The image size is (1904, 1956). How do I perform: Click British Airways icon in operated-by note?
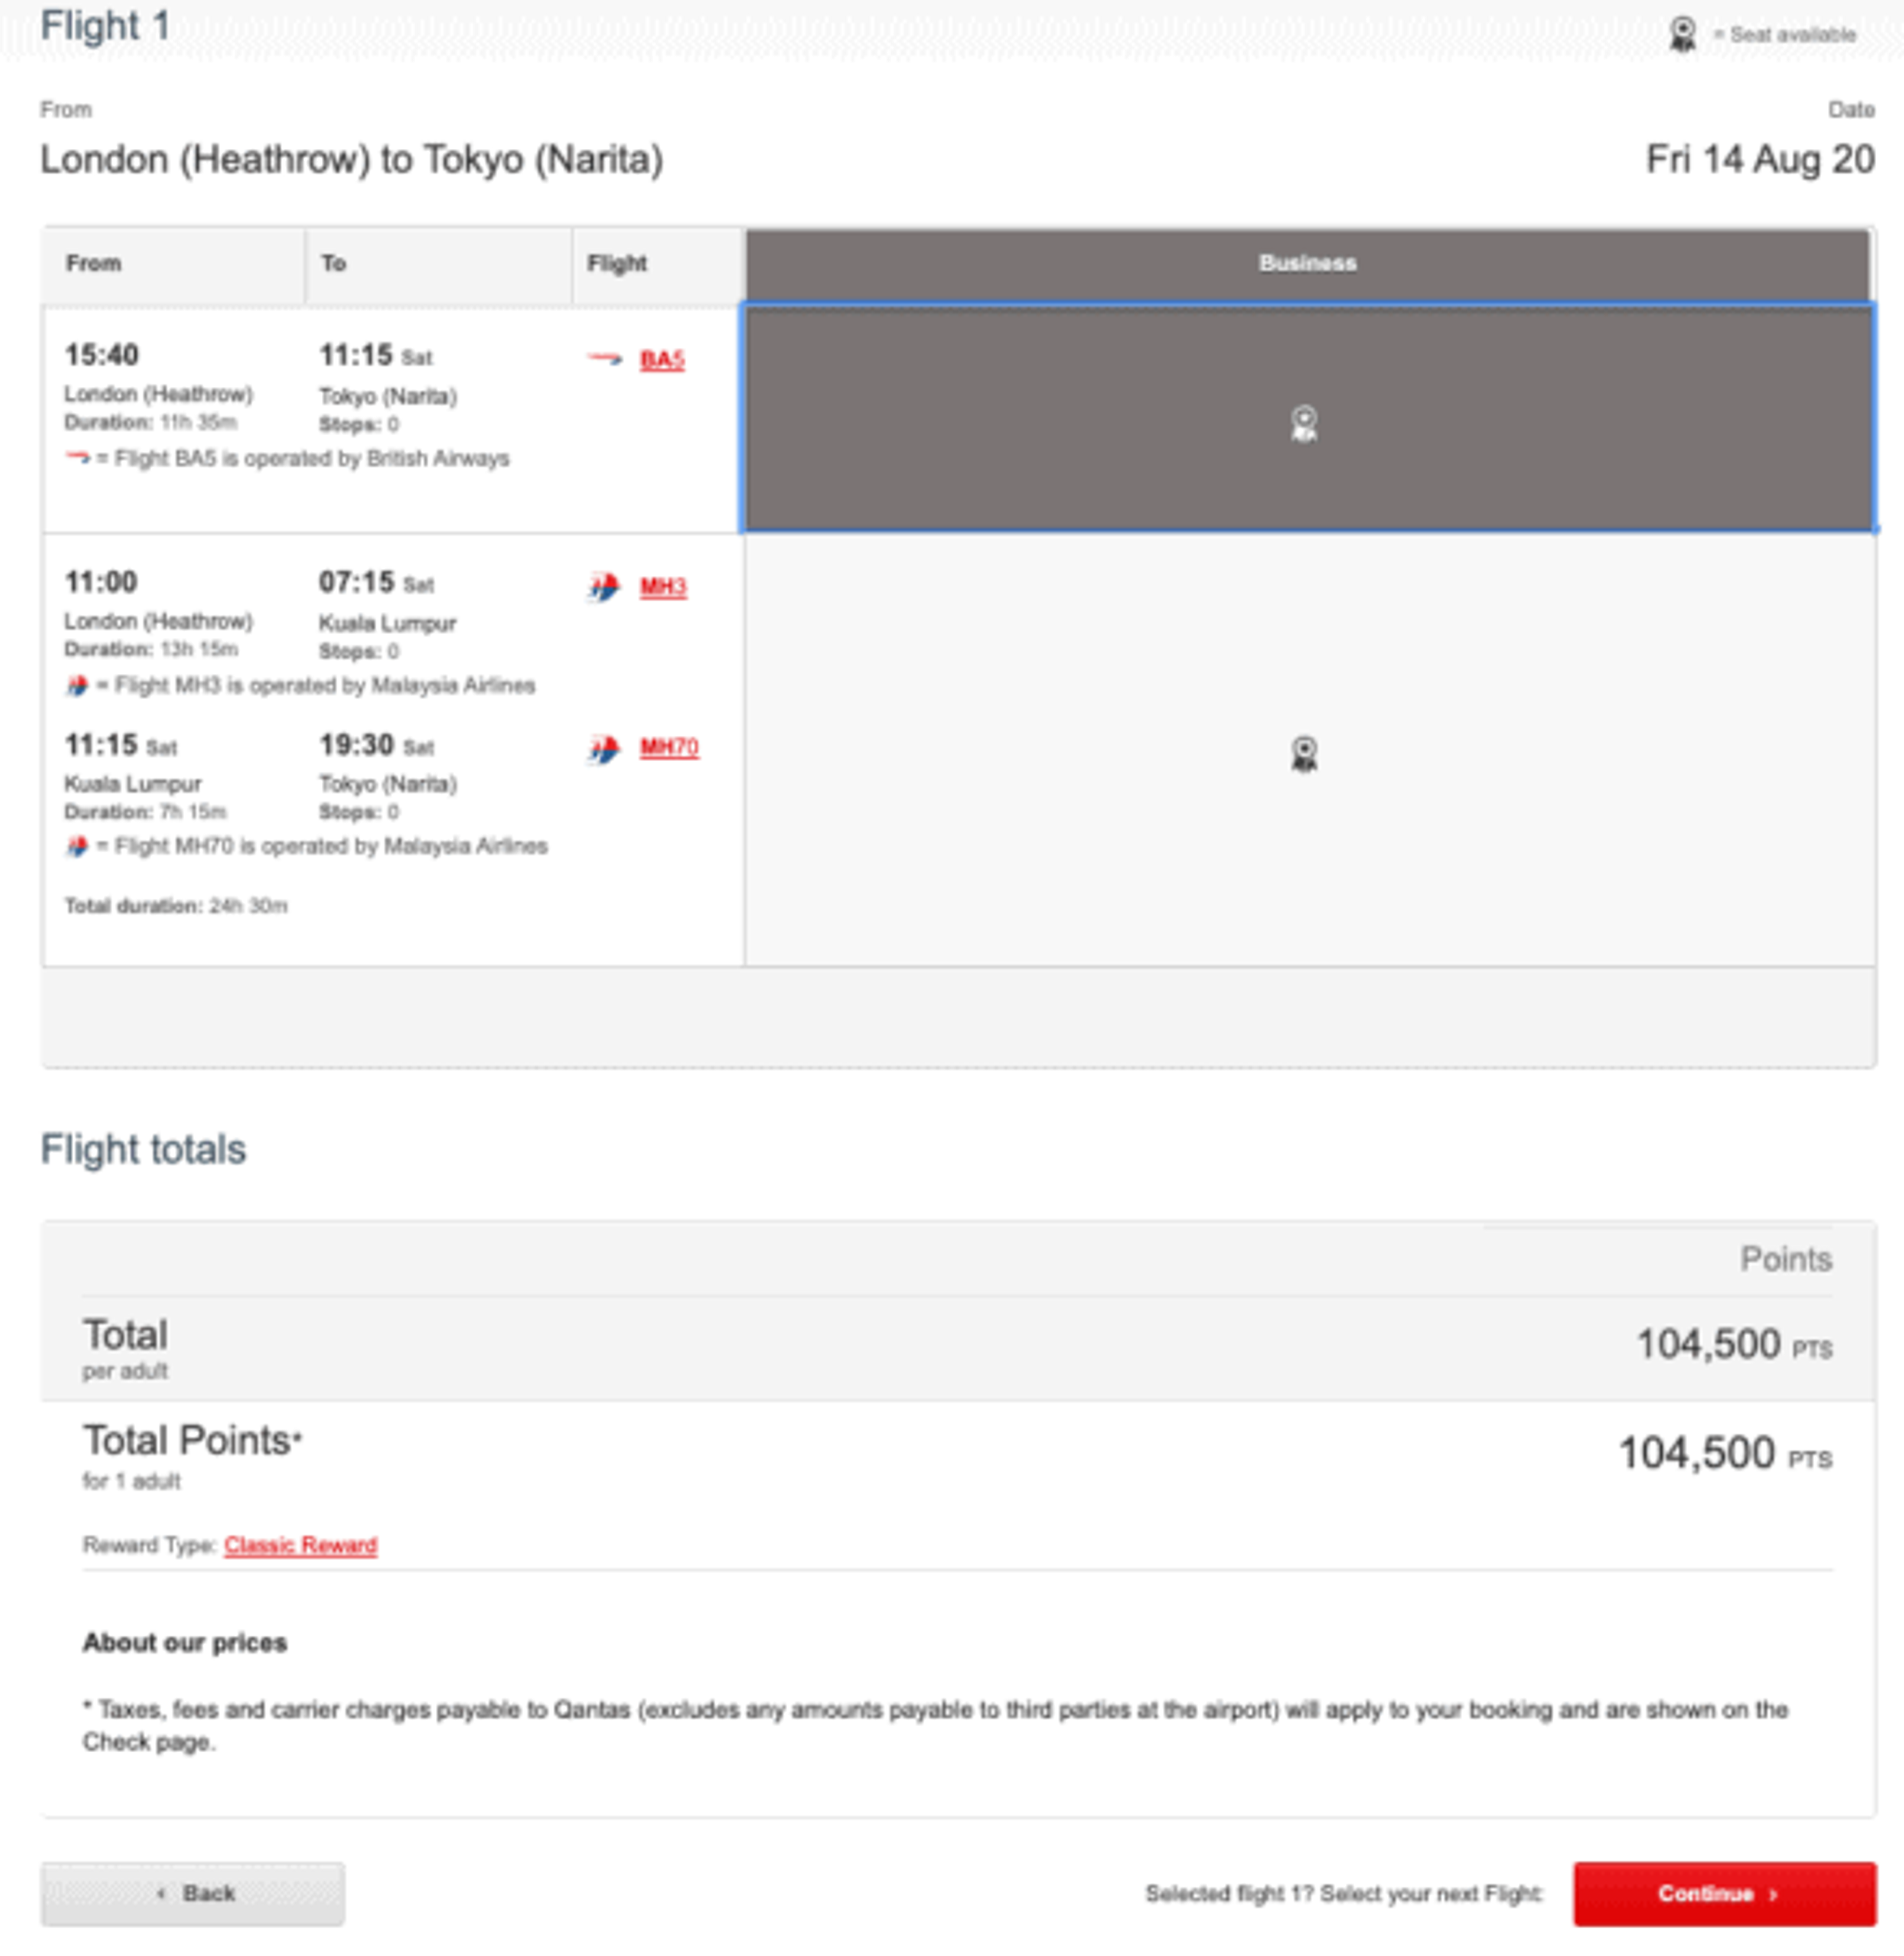pos(77,458)
